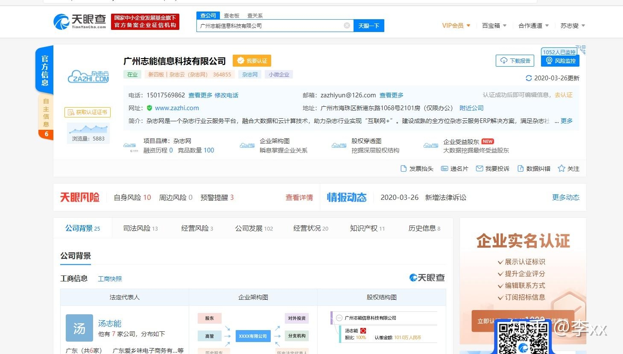This screenshot has height=354, width=623.
Task: Collapse the 广州志能信息科技有限公司 equity tree node
Action: 339,318
